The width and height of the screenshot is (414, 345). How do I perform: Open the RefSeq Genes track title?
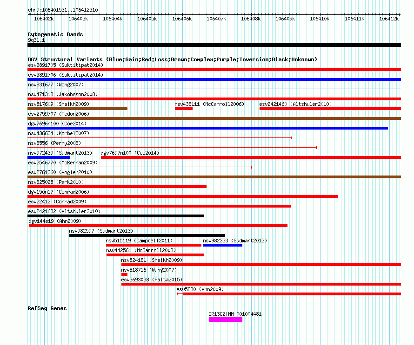(x=47, y=308)
